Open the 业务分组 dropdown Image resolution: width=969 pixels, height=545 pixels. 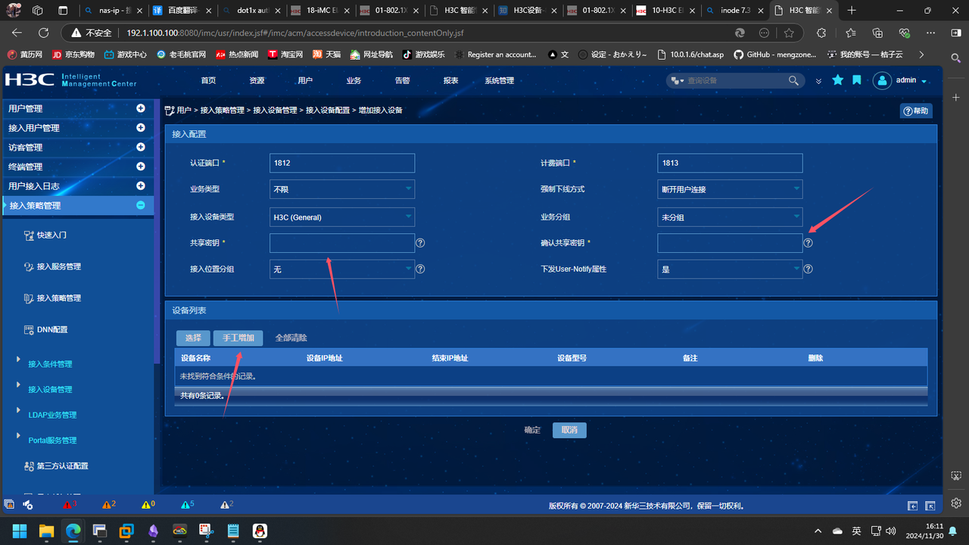(730, 217)
